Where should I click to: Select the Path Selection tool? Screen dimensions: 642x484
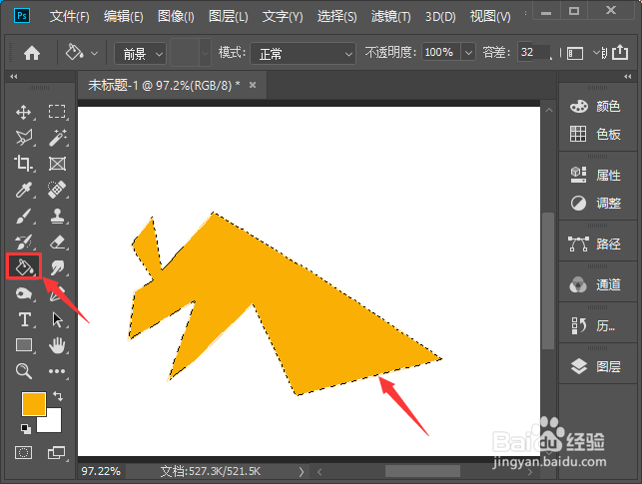[x=57, y=319]
